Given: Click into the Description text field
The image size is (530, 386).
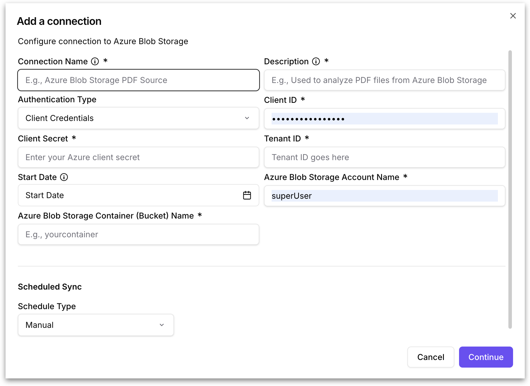Looking at the screenshot, I should (384, 80).
